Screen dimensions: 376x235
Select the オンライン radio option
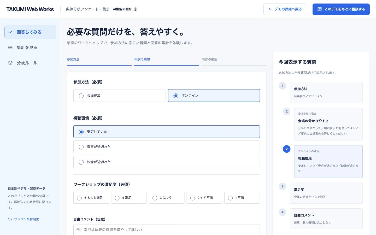click(214, 96)
